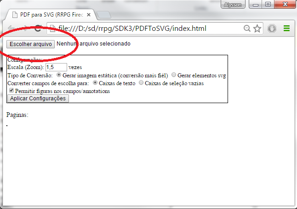Click the address bar URL field
Image resolution: width=297 pixels, height=209 pixels.
coord(147,29)
